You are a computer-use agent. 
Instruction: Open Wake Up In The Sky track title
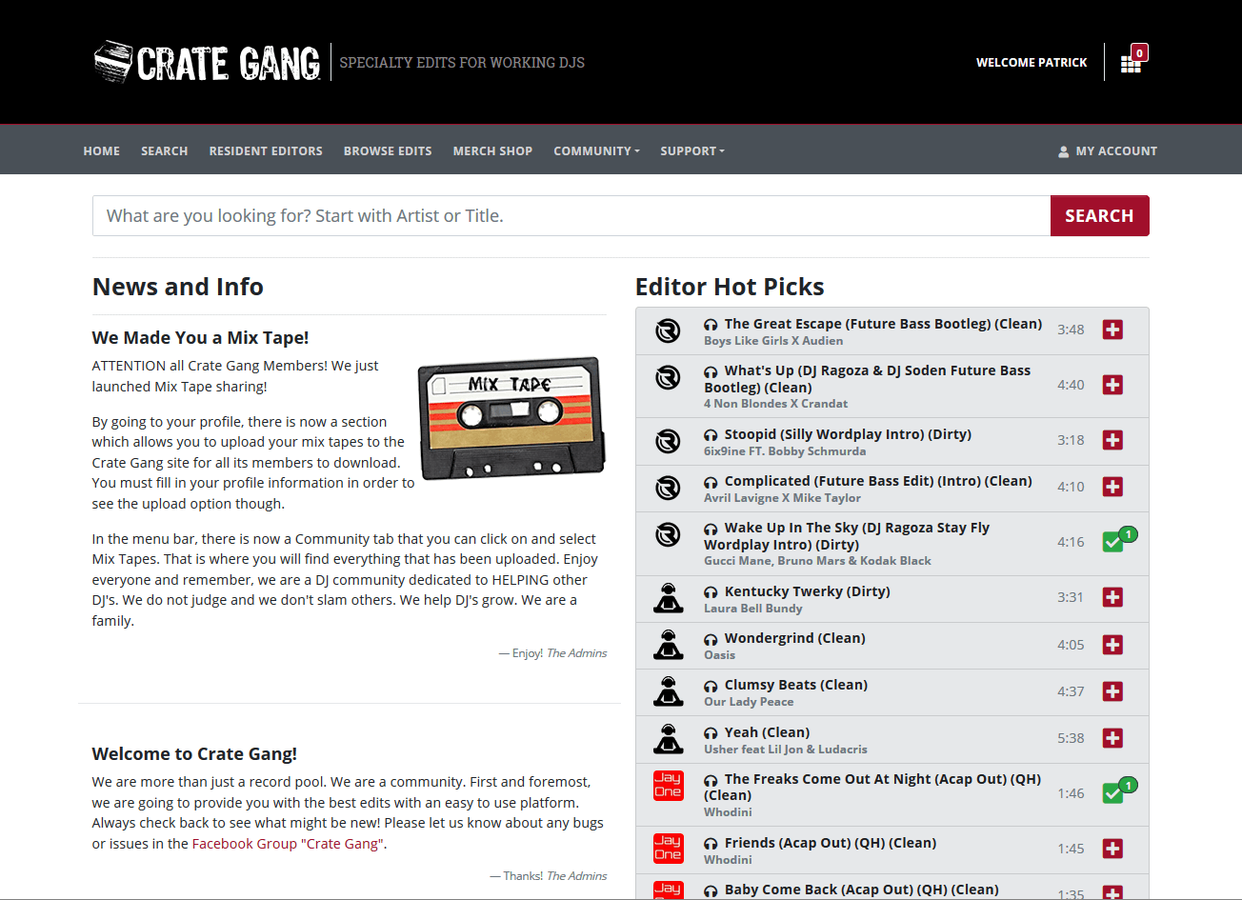[x=847, y=536]
